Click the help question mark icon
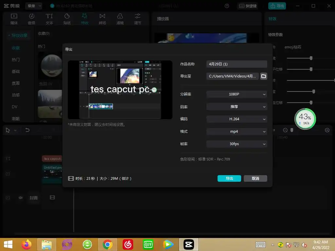This screenshot has width=335, height=251. pyautogui.click(x=227, y=6)
